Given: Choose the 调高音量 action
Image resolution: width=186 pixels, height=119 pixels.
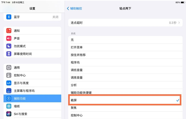Looking at the screenshot, I should 125,78.
